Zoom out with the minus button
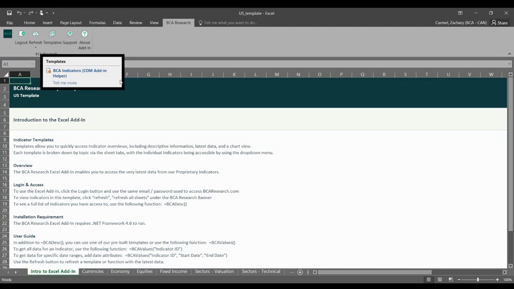The image size is (514, 289). pos(459,280)
